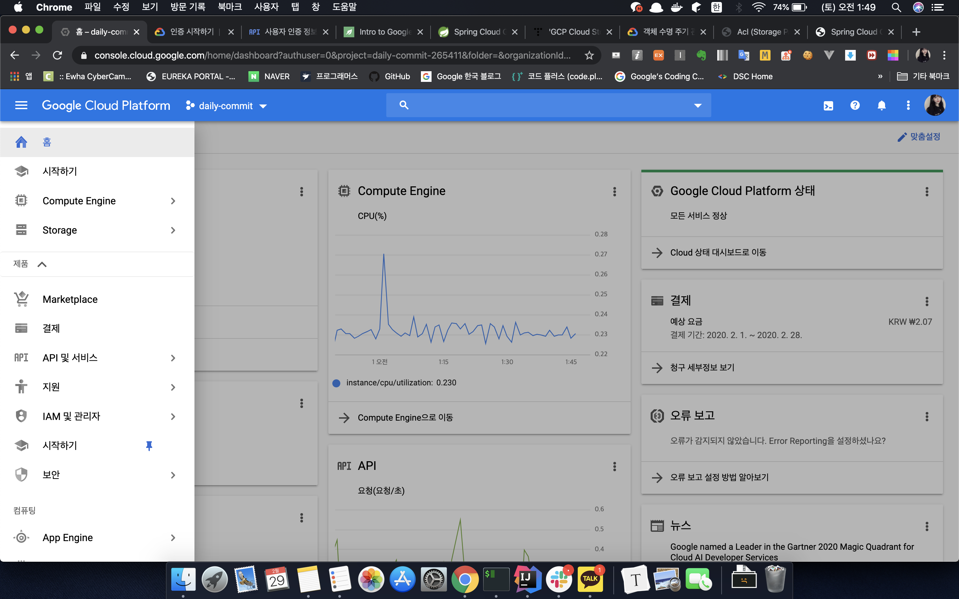Open the hamburger navigation menu icon
The width and height of the screenshot is (959, 599).
tap(21, 105)
